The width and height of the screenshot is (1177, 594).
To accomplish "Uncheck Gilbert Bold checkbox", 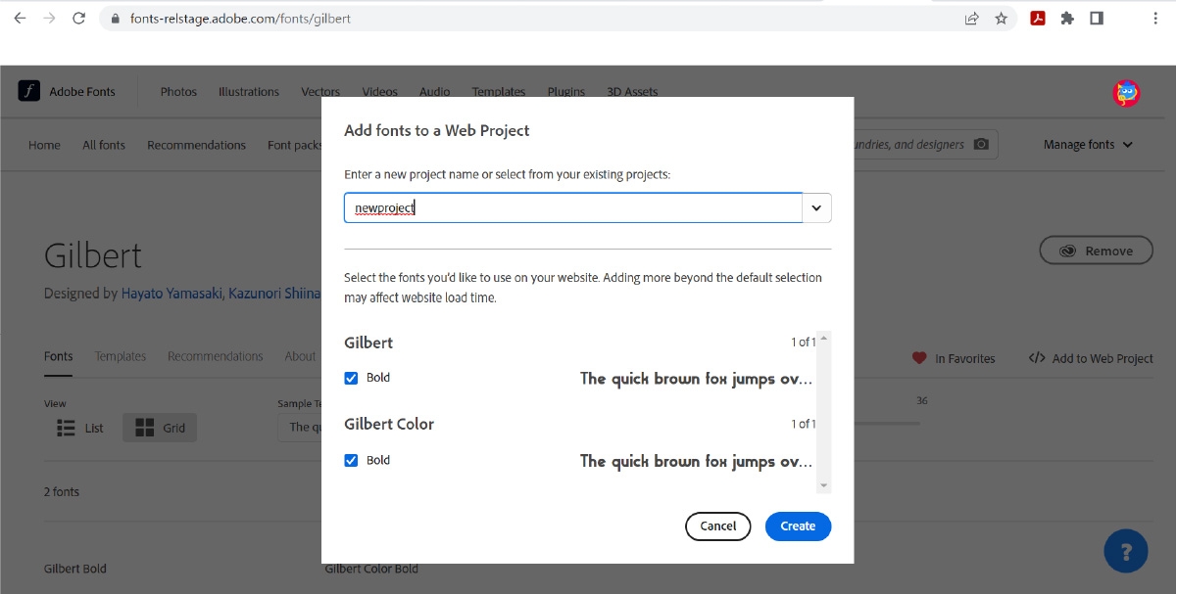I will 351,378.
